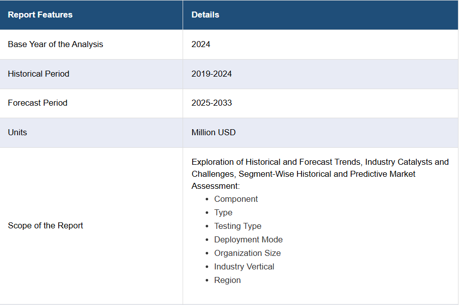This screenshot has height=305, width=459.
Task: Click the Details column header
Action: click(205, 15)
